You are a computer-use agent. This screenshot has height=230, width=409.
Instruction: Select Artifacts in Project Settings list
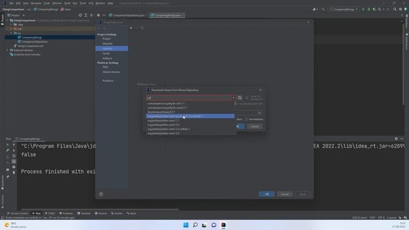tap(107, 58)
